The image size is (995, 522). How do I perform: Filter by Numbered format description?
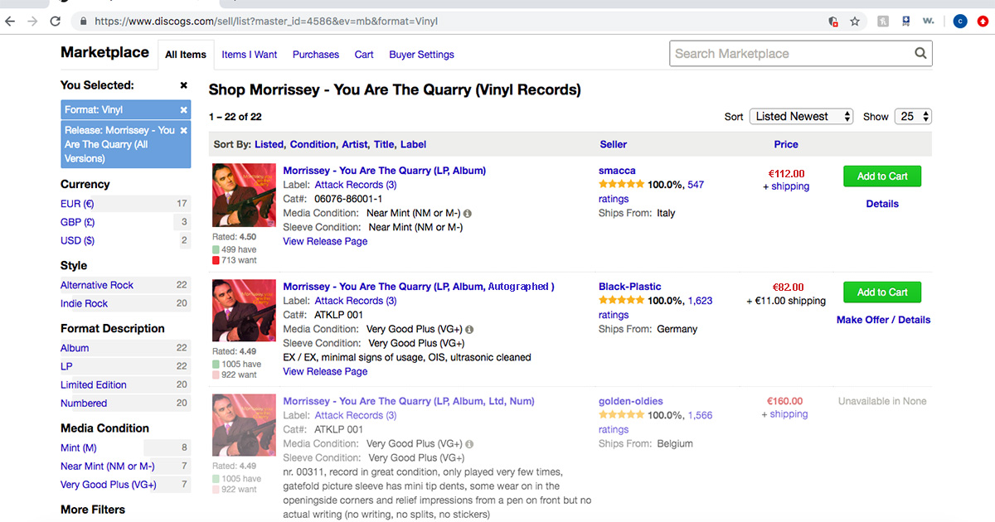[x=84, y=403]
